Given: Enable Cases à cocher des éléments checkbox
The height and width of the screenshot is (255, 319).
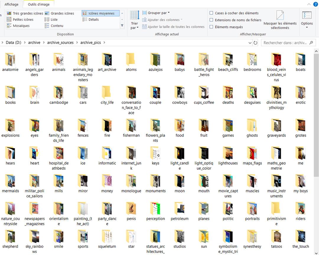Looking at the screenshot, I should point(211,13).
